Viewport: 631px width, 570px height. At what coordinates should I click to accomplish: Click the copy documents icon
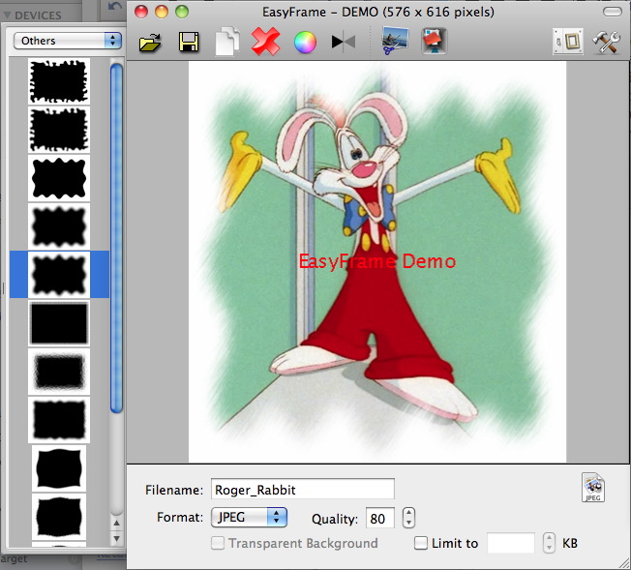click(x=227, y=42)
